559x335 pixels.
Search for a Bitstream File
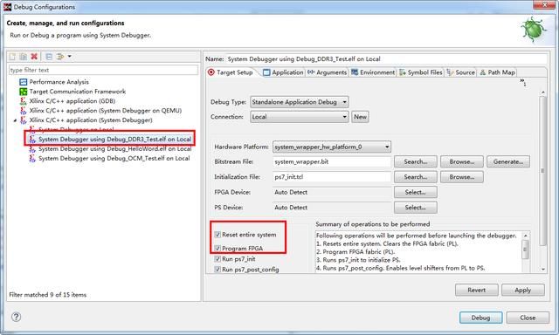click(416, 161)
